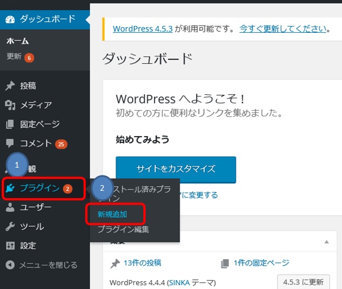Screen dimensions: 342x289
Task: Click 4.5.3 に更新 button
Action: tap(304, 282)
